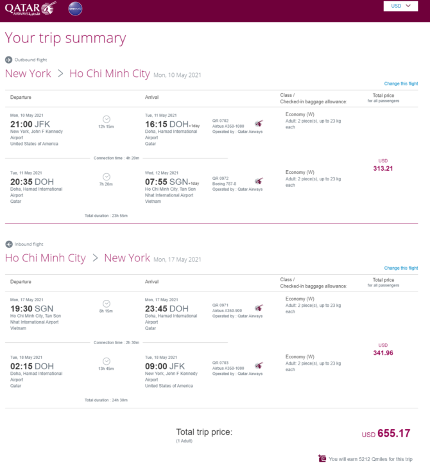Click the clock icon above 13h 45m duration

pos(107,361)
